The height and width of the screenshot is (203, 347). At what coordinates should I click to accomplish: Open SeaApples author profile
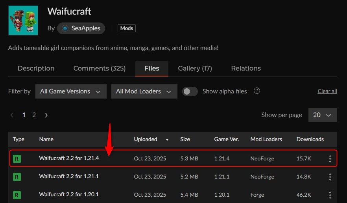tap(81, 28)
